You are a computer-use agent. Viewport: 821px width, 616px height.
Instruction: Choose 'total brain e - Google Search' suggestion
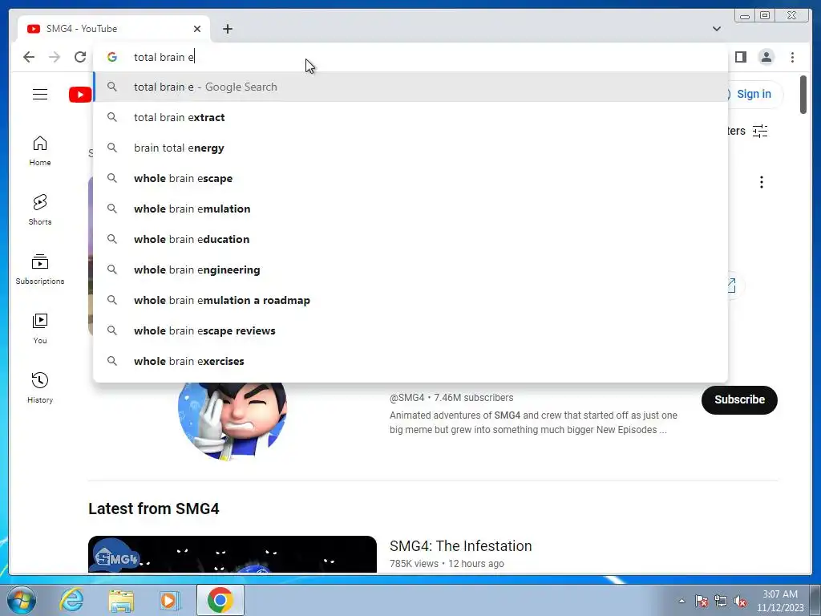(410, 87)
